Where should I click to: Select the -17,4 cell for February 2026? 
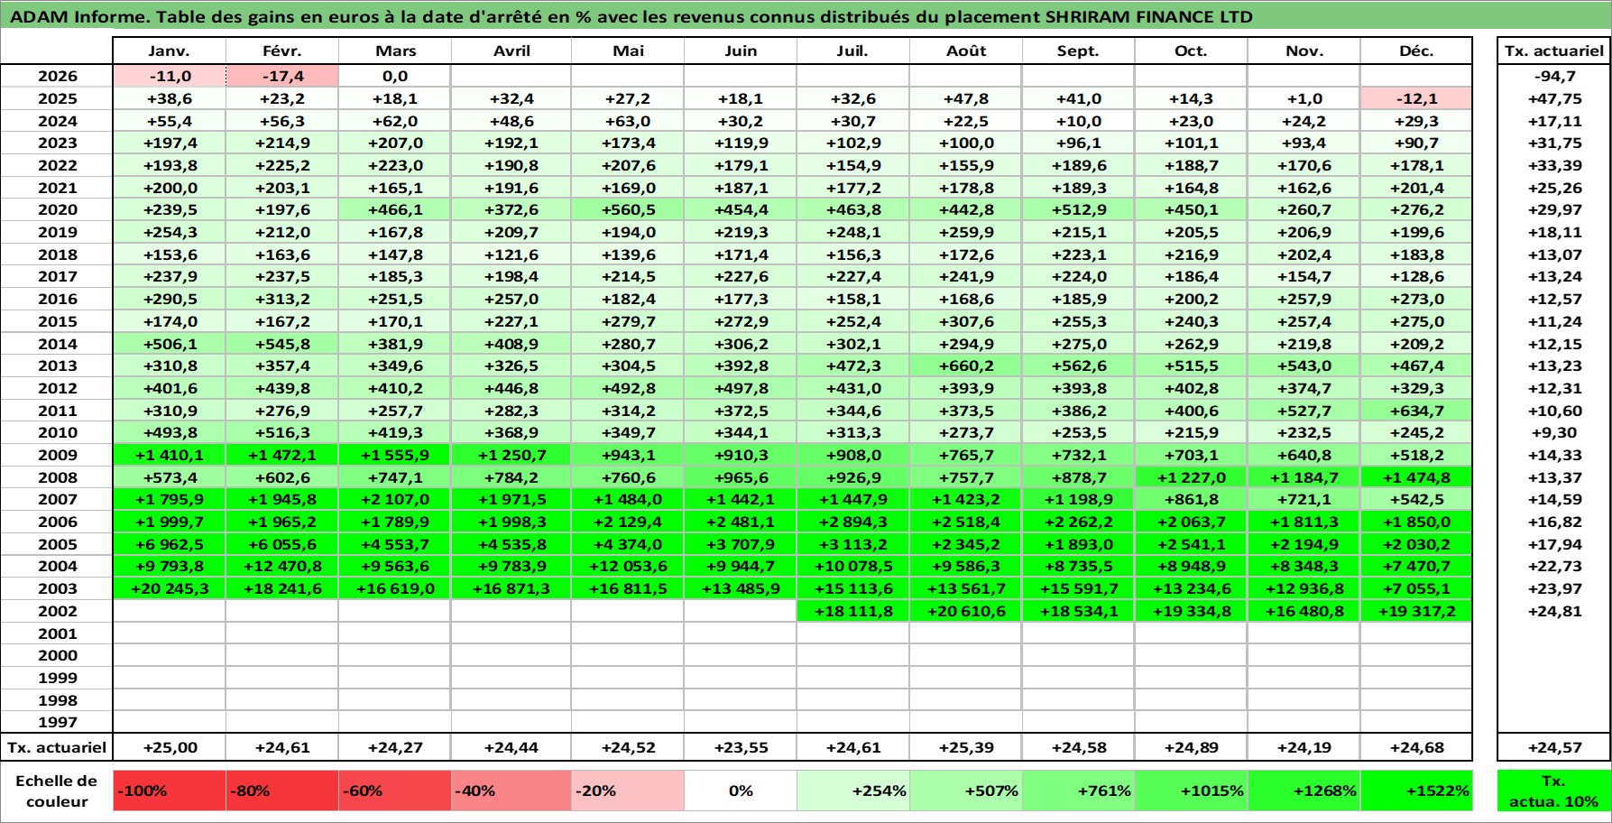[282, 77]
